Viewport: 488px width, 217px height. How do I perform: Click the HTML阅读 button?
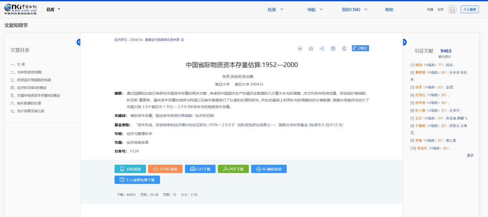click(165, 169)
